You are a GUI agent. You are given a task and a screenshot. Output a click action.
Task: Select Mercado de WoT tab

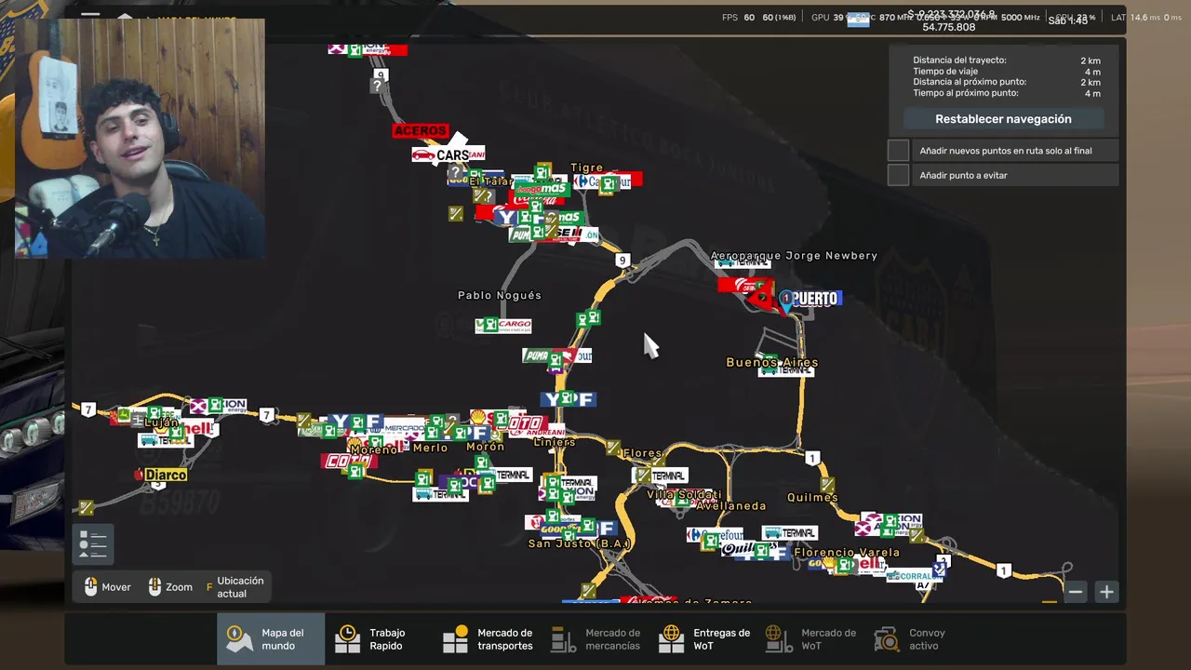[x=811, y=639]
